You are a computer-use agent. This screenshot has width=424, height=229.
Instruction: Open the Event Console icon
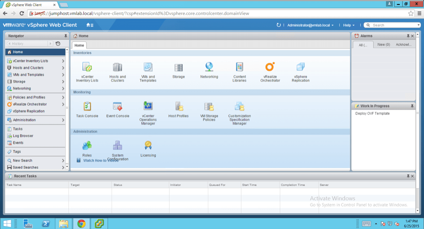click(118, 106)
